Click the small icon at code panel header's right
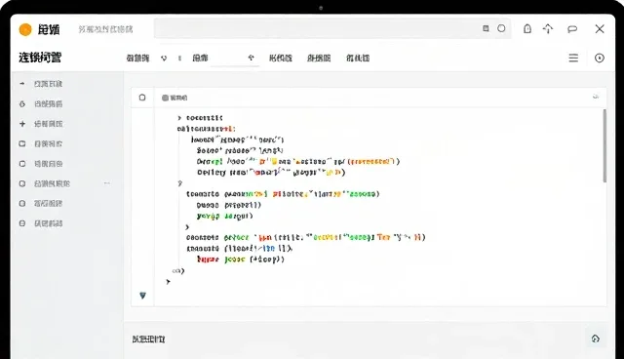The height and width of the screenshot is (359, 624). [596, 97]
